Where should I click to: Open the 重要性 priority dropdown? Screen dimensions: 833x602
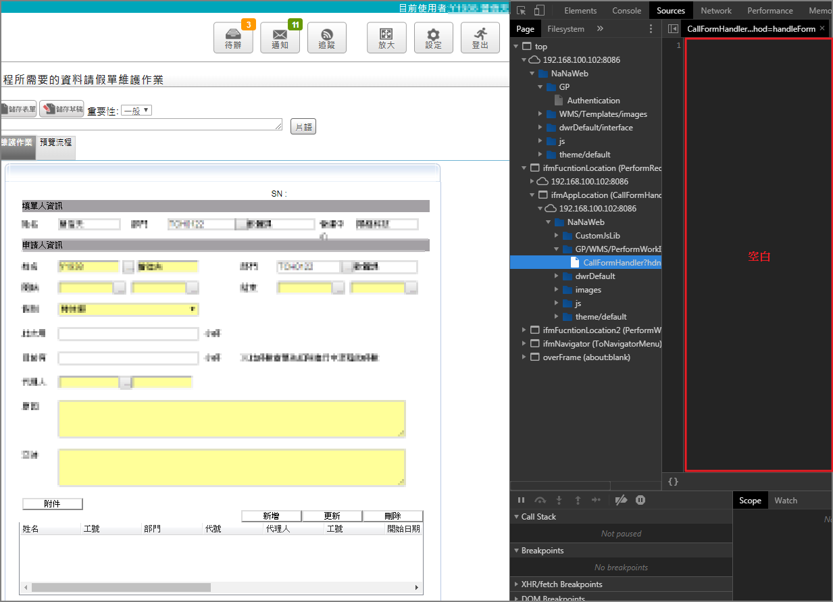pyautogui.click(x=136, y=110)
